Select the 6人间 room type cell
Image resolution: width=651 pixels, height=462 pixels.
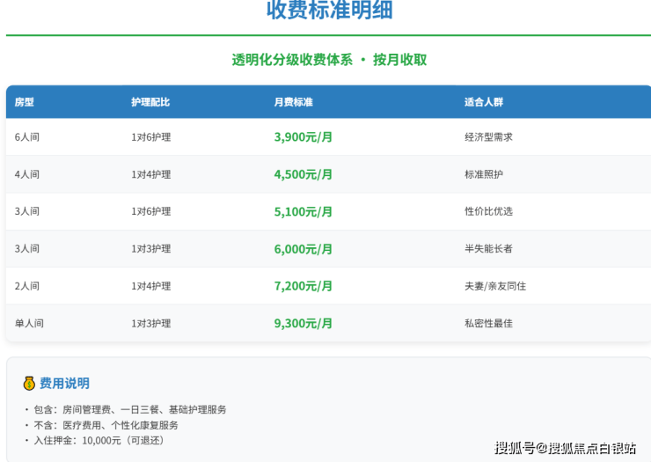[x=27, y=137]
